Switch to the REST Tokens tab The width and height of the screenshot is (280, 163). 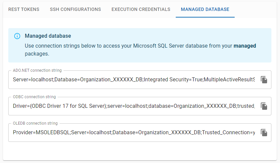[x=24, y=9]
